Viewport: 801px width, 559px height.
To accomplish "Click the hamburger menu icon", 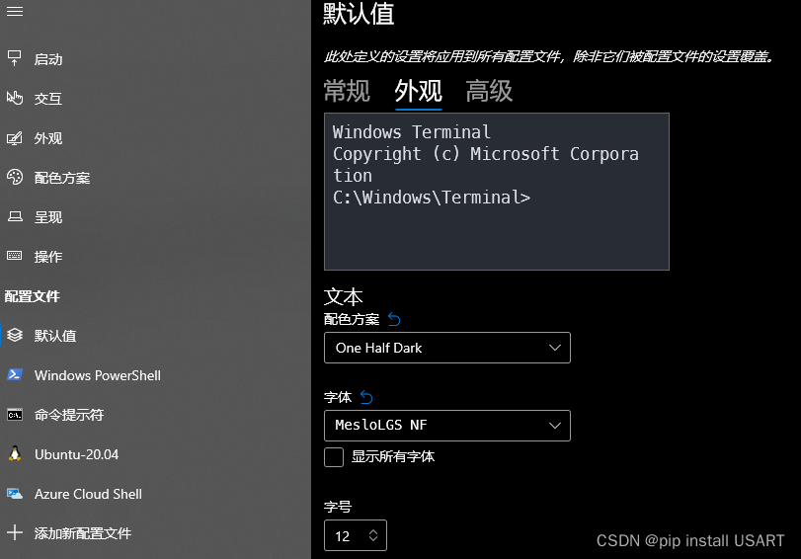I will coord(15,10).
